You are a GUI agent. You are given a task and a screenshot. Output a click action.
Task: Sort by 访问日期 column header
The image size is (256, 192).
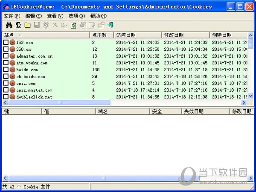coord(138,35)
